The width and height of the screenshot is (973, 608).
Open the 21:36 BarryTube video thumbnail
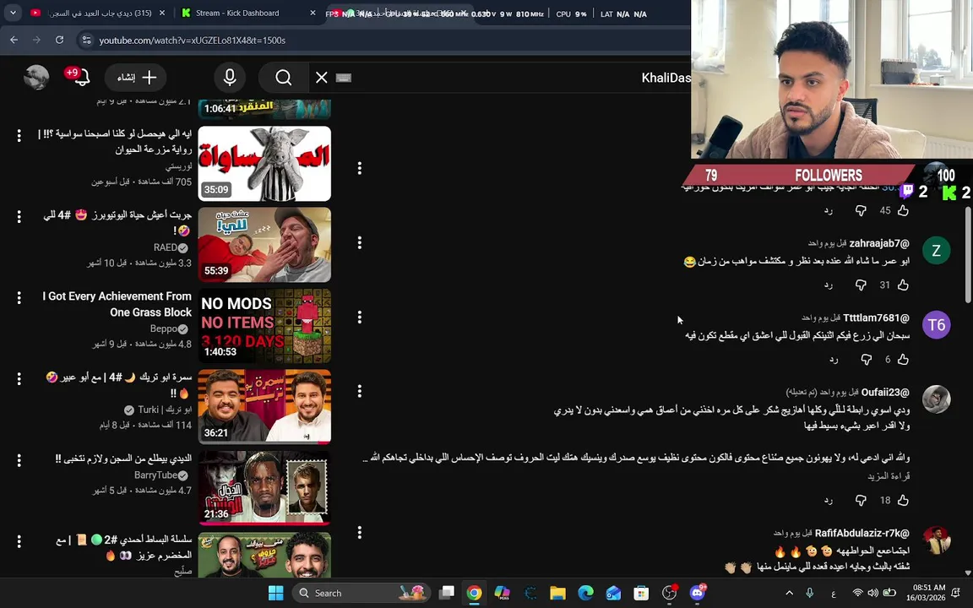pyautogui.click(x=264, y=487)
